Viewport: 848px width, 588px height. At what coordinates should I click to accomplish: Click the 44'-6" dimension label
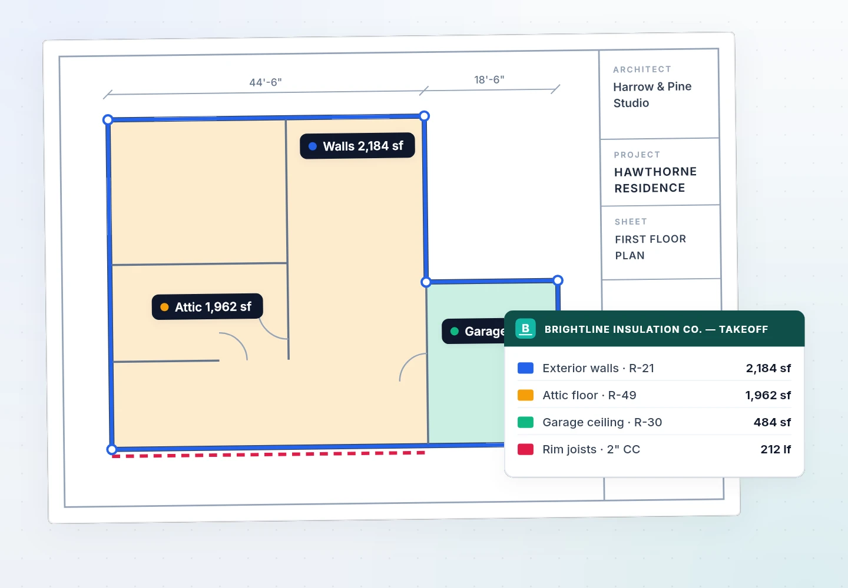(266, 82)
